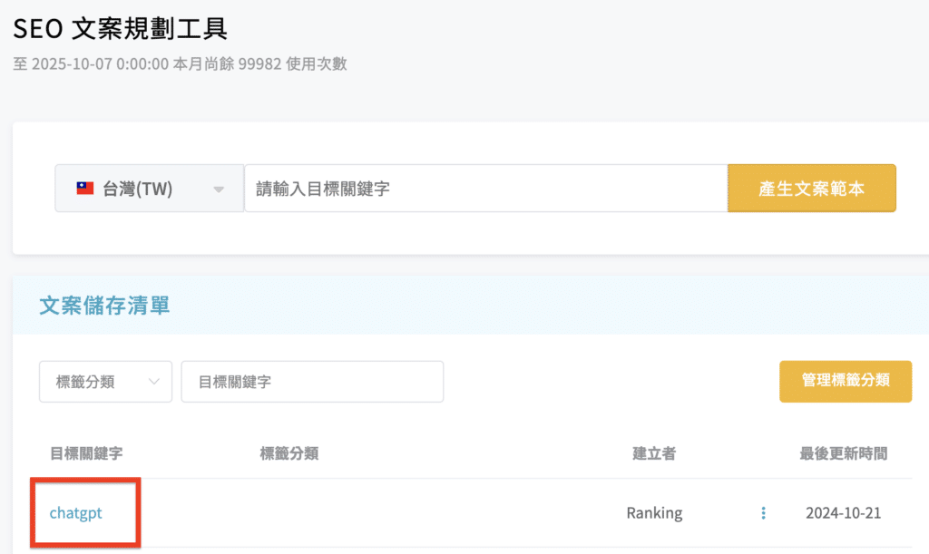The image size is (929, 554).
Task: Click the chevron on 標籤分類 filter
Action: tap(153, 382)
